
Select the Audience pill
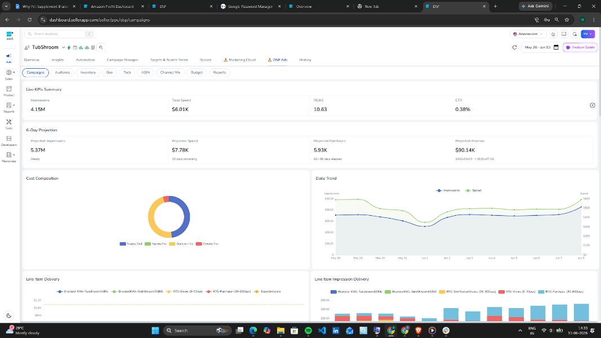point(63,73)
